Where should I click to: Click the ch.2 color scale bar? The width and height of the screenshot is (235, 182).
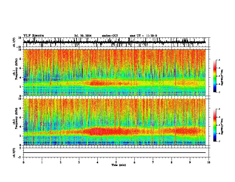click(215, 125)
